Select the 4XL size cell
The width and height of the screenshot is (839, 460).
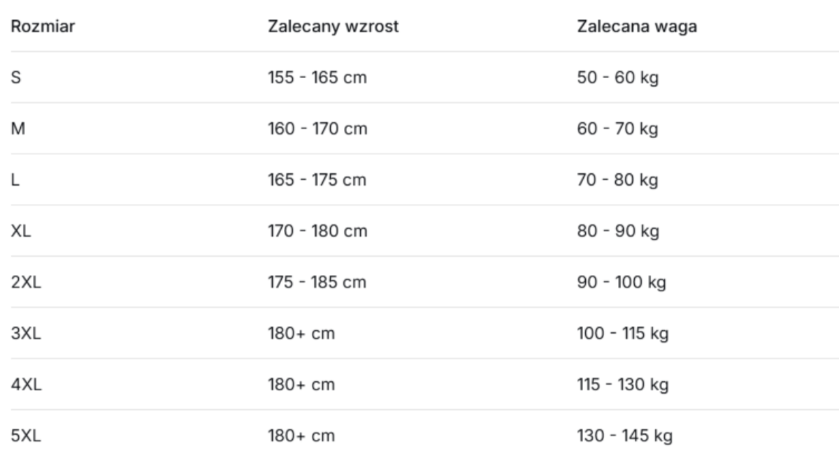(x=25, y=385)
